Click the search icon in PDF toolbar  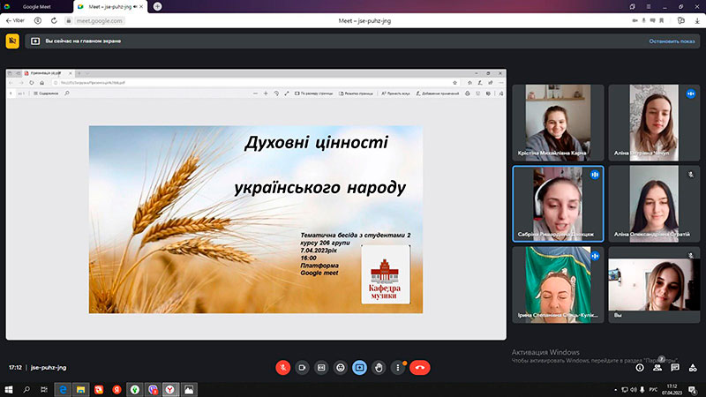point(67,94)
